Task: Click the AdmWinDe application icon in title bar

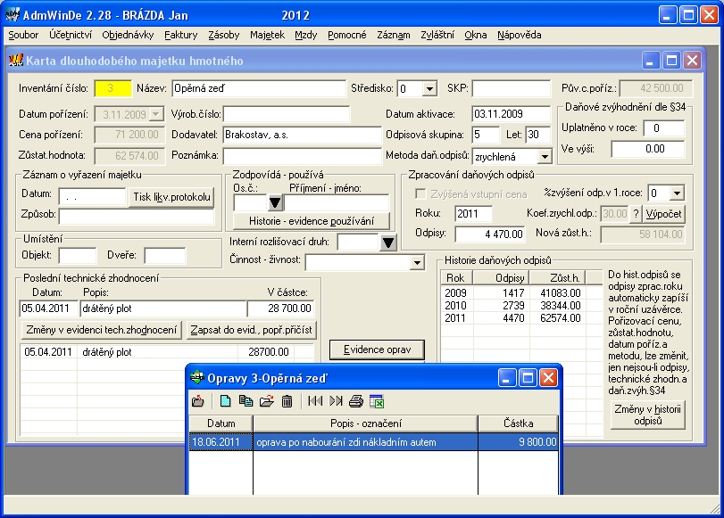Action: point(12,15)
